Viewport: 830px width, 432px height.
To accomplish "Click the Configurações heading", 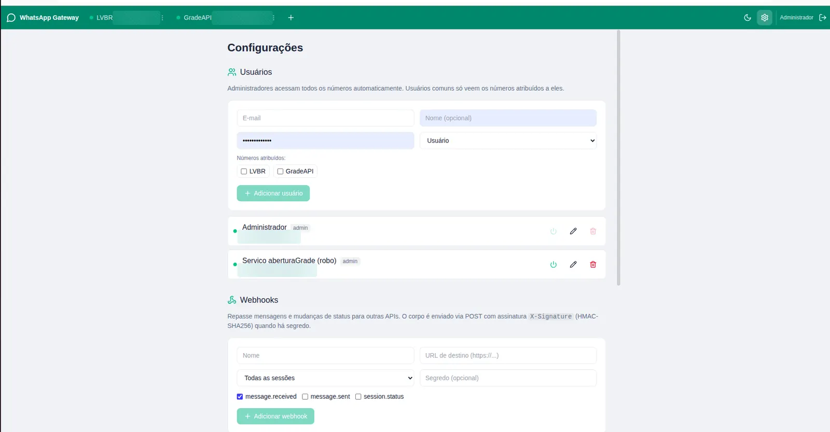I will [265, 48].
